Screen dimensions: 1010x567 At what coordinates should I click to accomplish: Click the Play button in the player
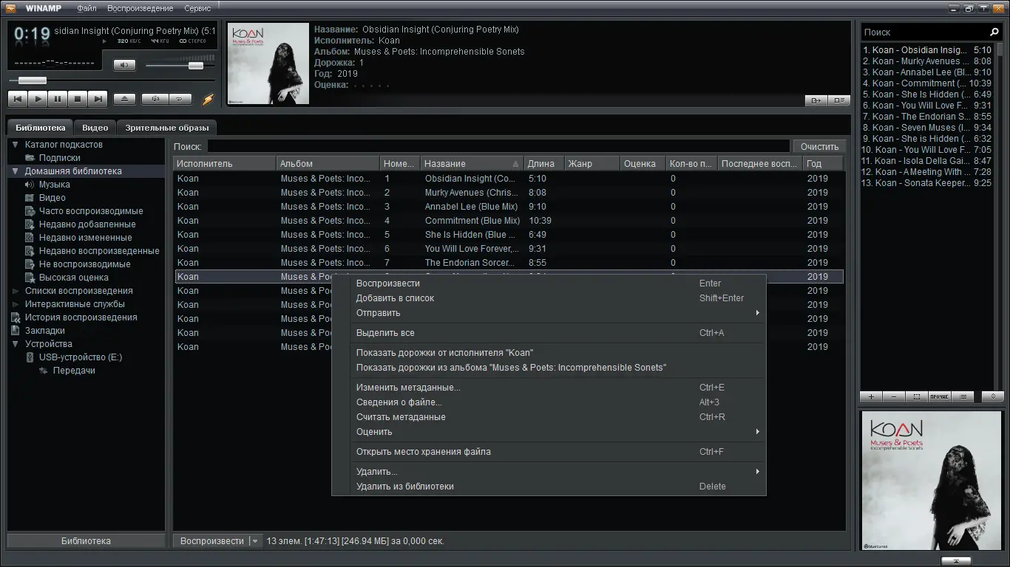coord(38,99)
